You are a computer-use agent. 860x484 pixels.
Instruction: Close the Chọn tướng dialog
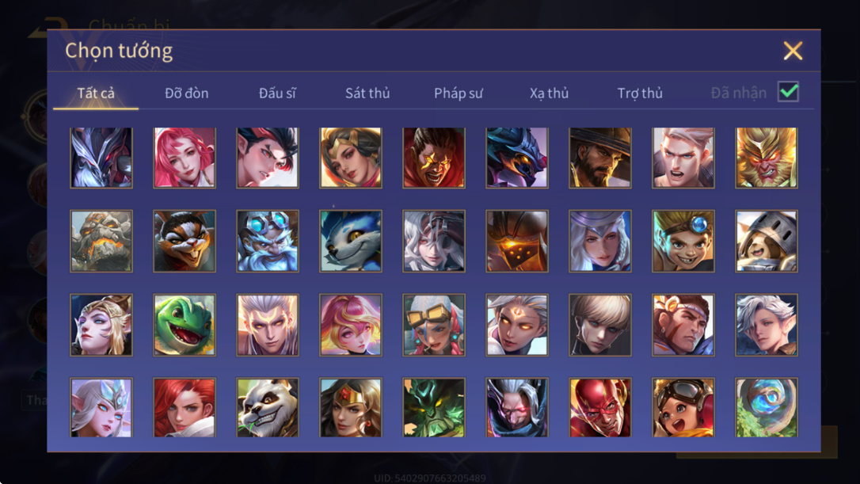click(793, 51)
